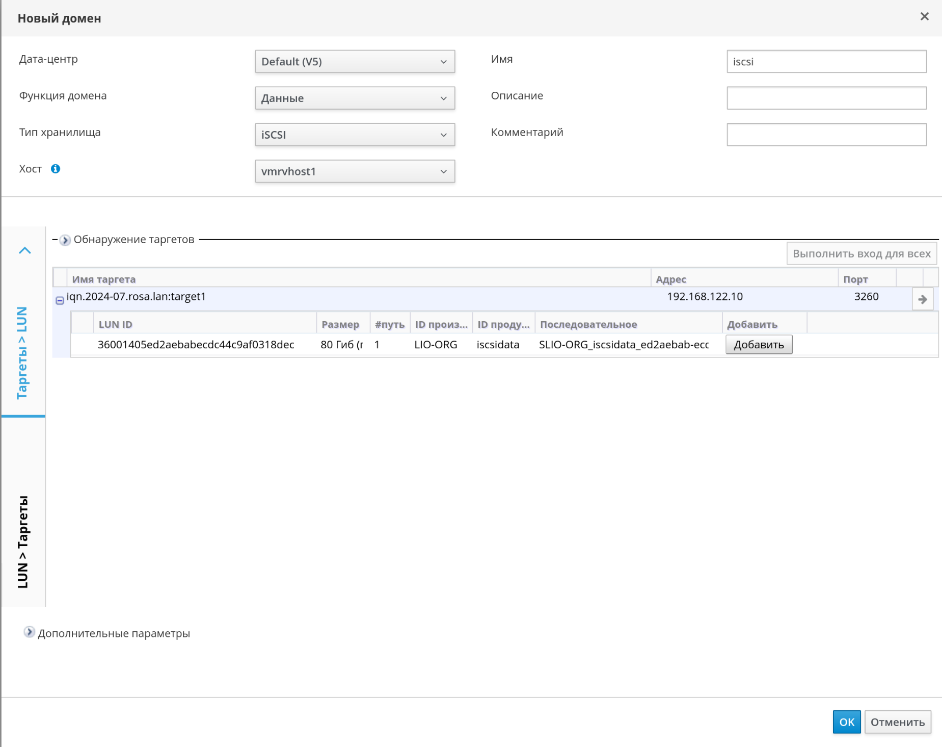Image resolution: width=942 pixels, height=747 pixels.
Task: Open the Функция домена dropdown
Action: 355,98
